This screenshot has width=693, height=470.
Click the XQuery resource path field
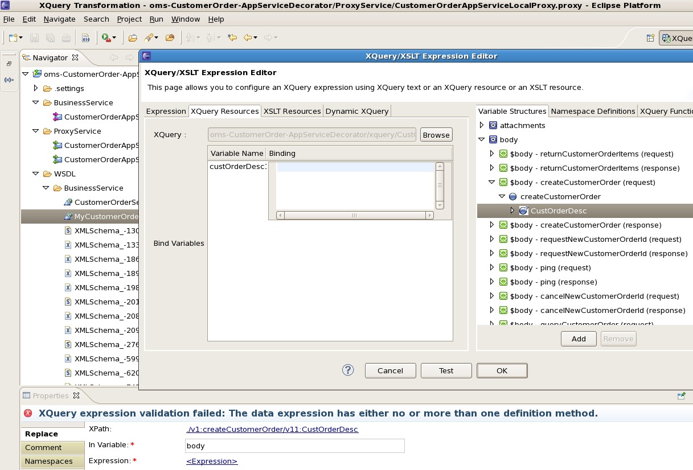click(x=312, y=135)
